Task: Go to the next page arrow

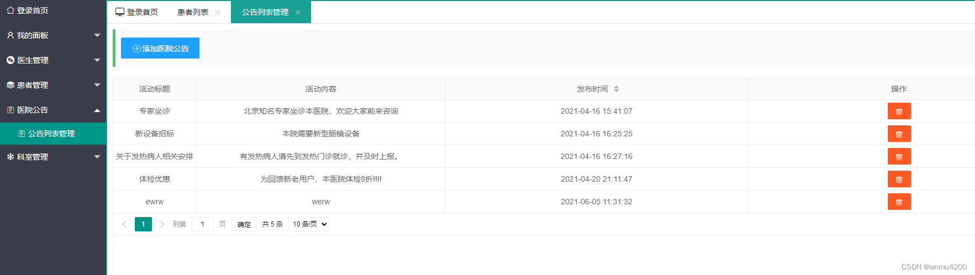Action: [162, 224]
